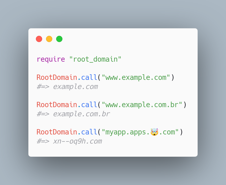Screen dimensions: 226x185
Task: Click the third RootDomain class name
Action: coord(57,132)
